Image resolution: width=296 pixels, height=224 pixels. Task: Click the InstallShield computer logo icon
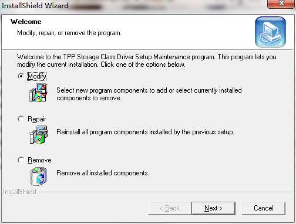tap(270, 32)
